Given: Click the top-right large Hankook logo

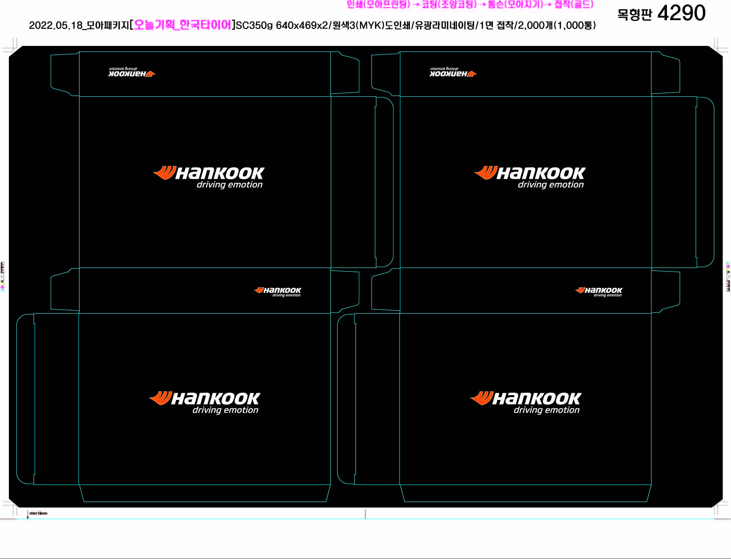Looking at the screenshot, I should [530, 177].
